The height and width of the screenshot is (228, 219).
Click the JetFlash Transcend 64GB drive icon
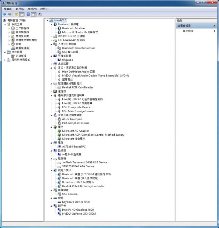[59, 163]
